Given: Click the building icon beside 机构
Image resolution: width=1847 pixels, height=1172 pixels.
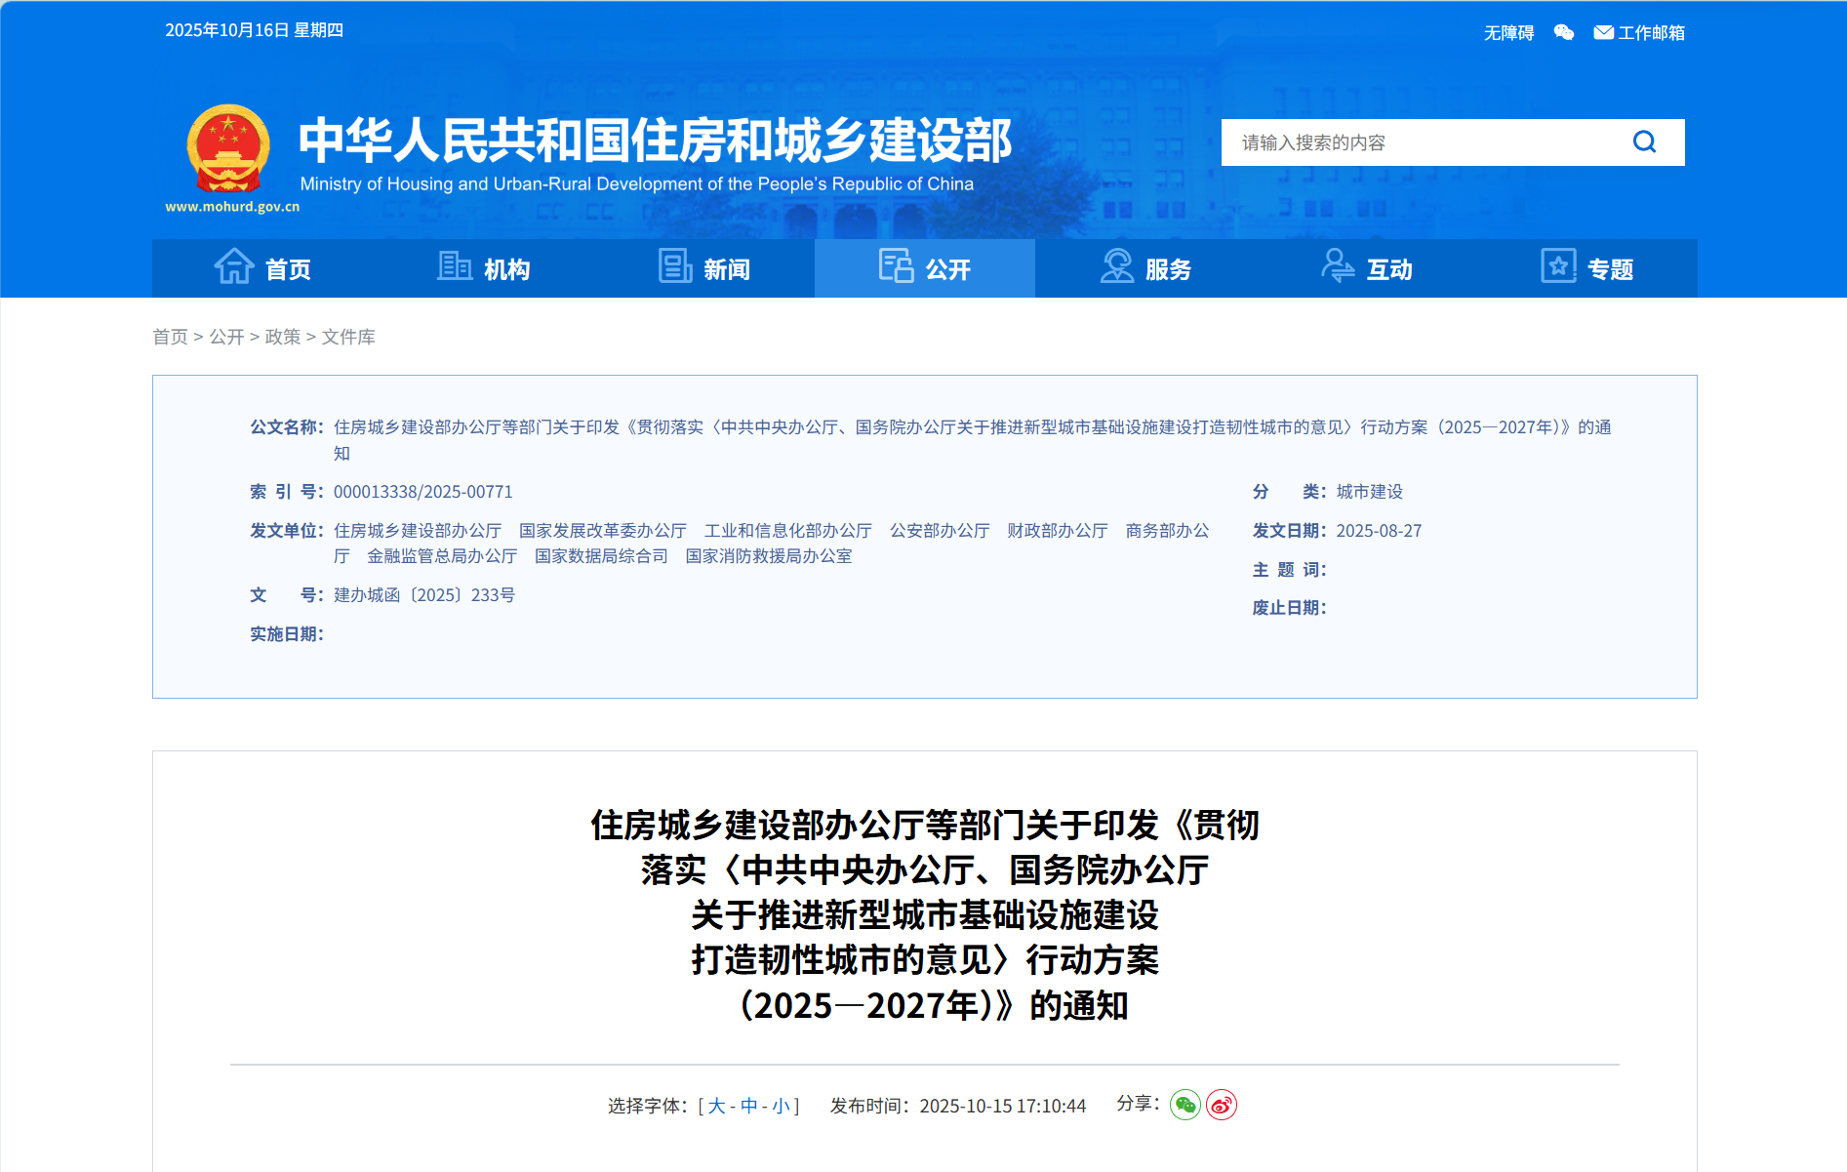Looking at the screenshot, I should [454, 266].
